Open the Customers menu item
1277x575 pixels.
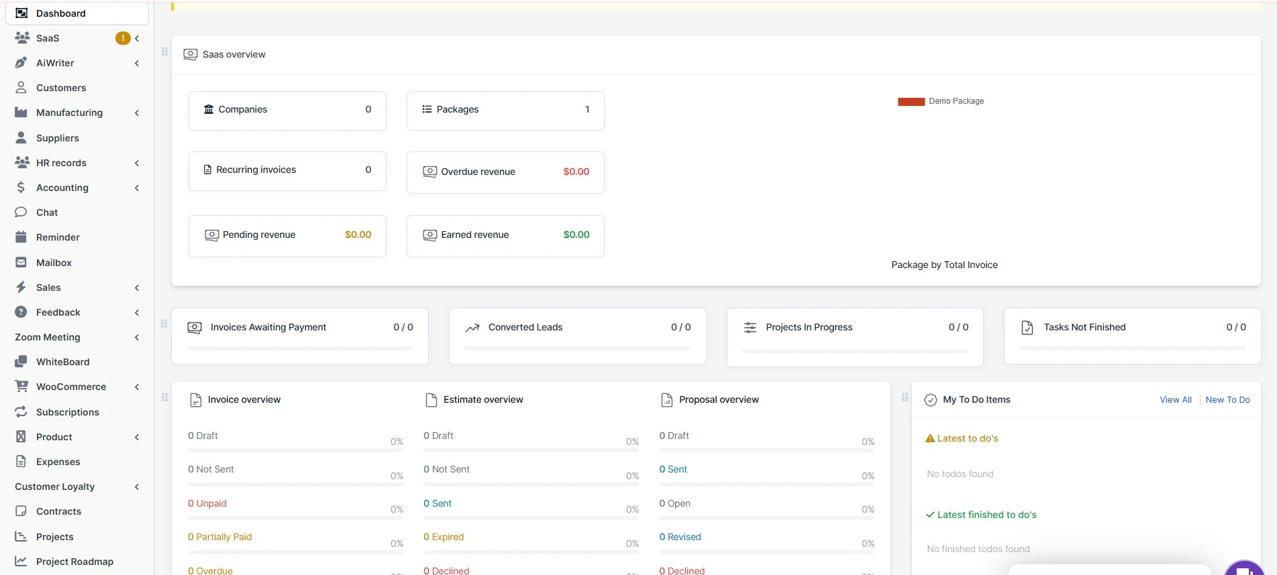(61, 88)
